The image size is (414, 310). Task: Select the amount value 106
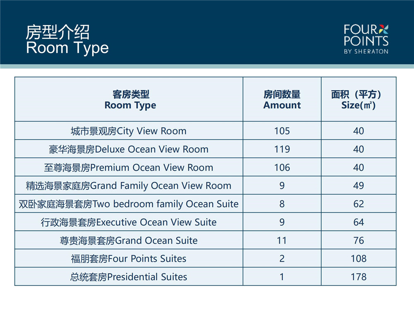282,167
